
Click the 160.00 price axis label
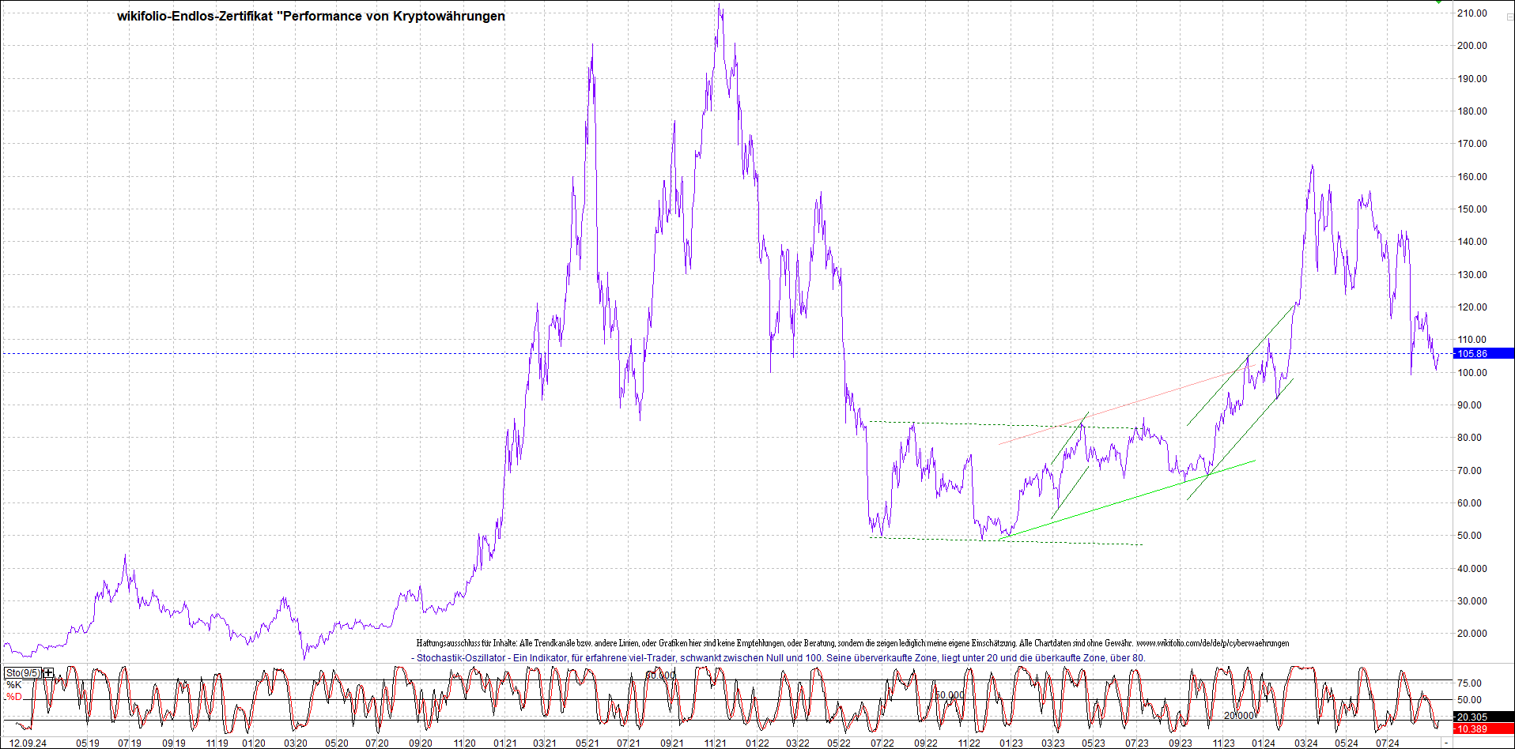click(x=1472, y=177)
